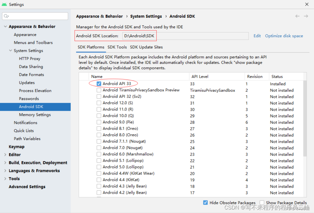Click Android SDK in the breadcrumb
The image size is (314, 213).
pyautogui.click(x=182, y=16)
